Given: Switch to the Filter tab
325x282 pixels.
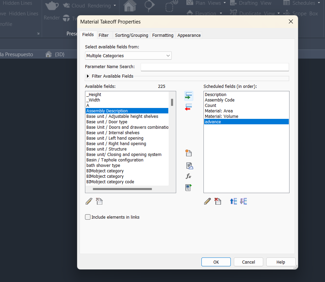Looking at the screenshot, I should [x=104, y=35].
